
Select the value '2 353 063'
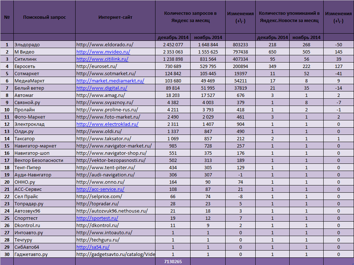point(173,52)
